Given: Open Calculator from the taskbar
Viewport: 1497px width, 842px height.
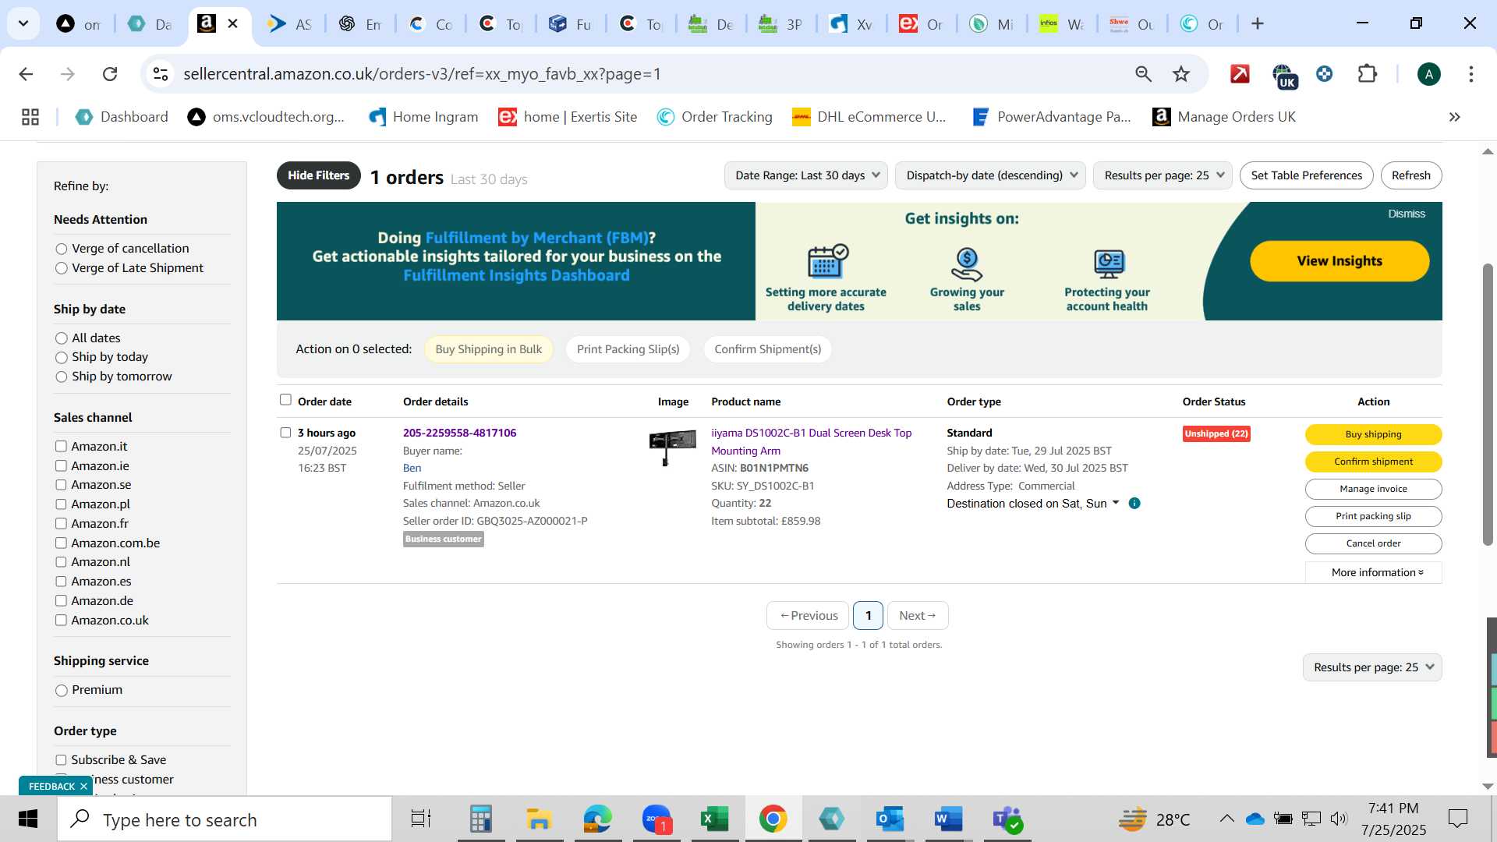Looking at the screenshot, I should point(480,819).
